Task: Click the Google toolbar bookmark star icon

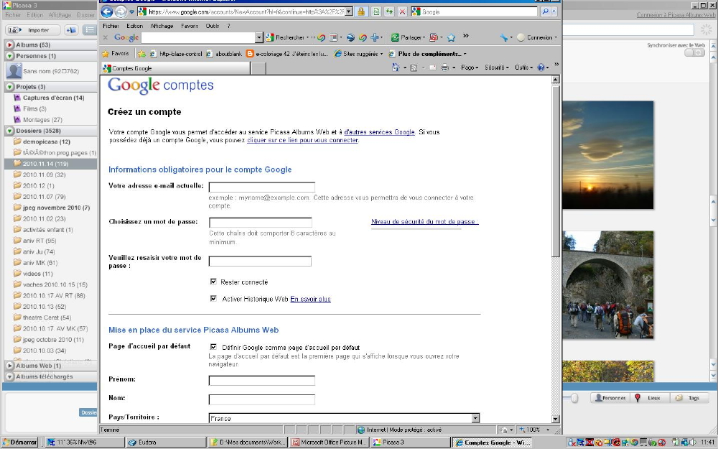Action: click(451, 37)
